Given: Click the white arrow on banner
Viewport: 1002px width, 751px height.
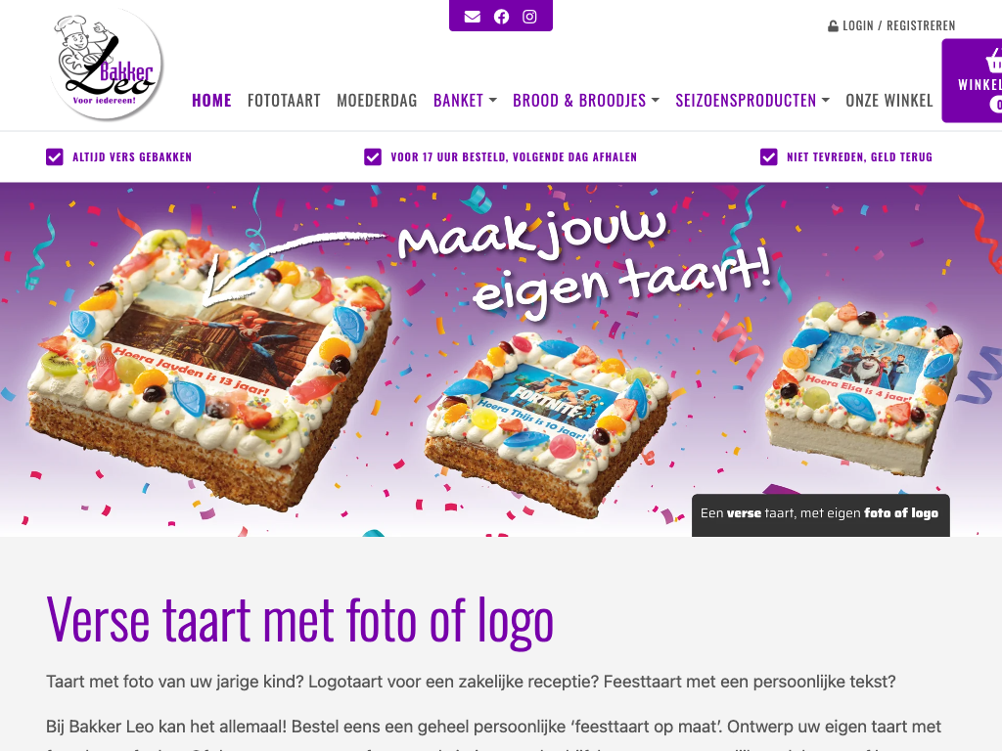Looking at the screenshot, I should click(289, 267).
